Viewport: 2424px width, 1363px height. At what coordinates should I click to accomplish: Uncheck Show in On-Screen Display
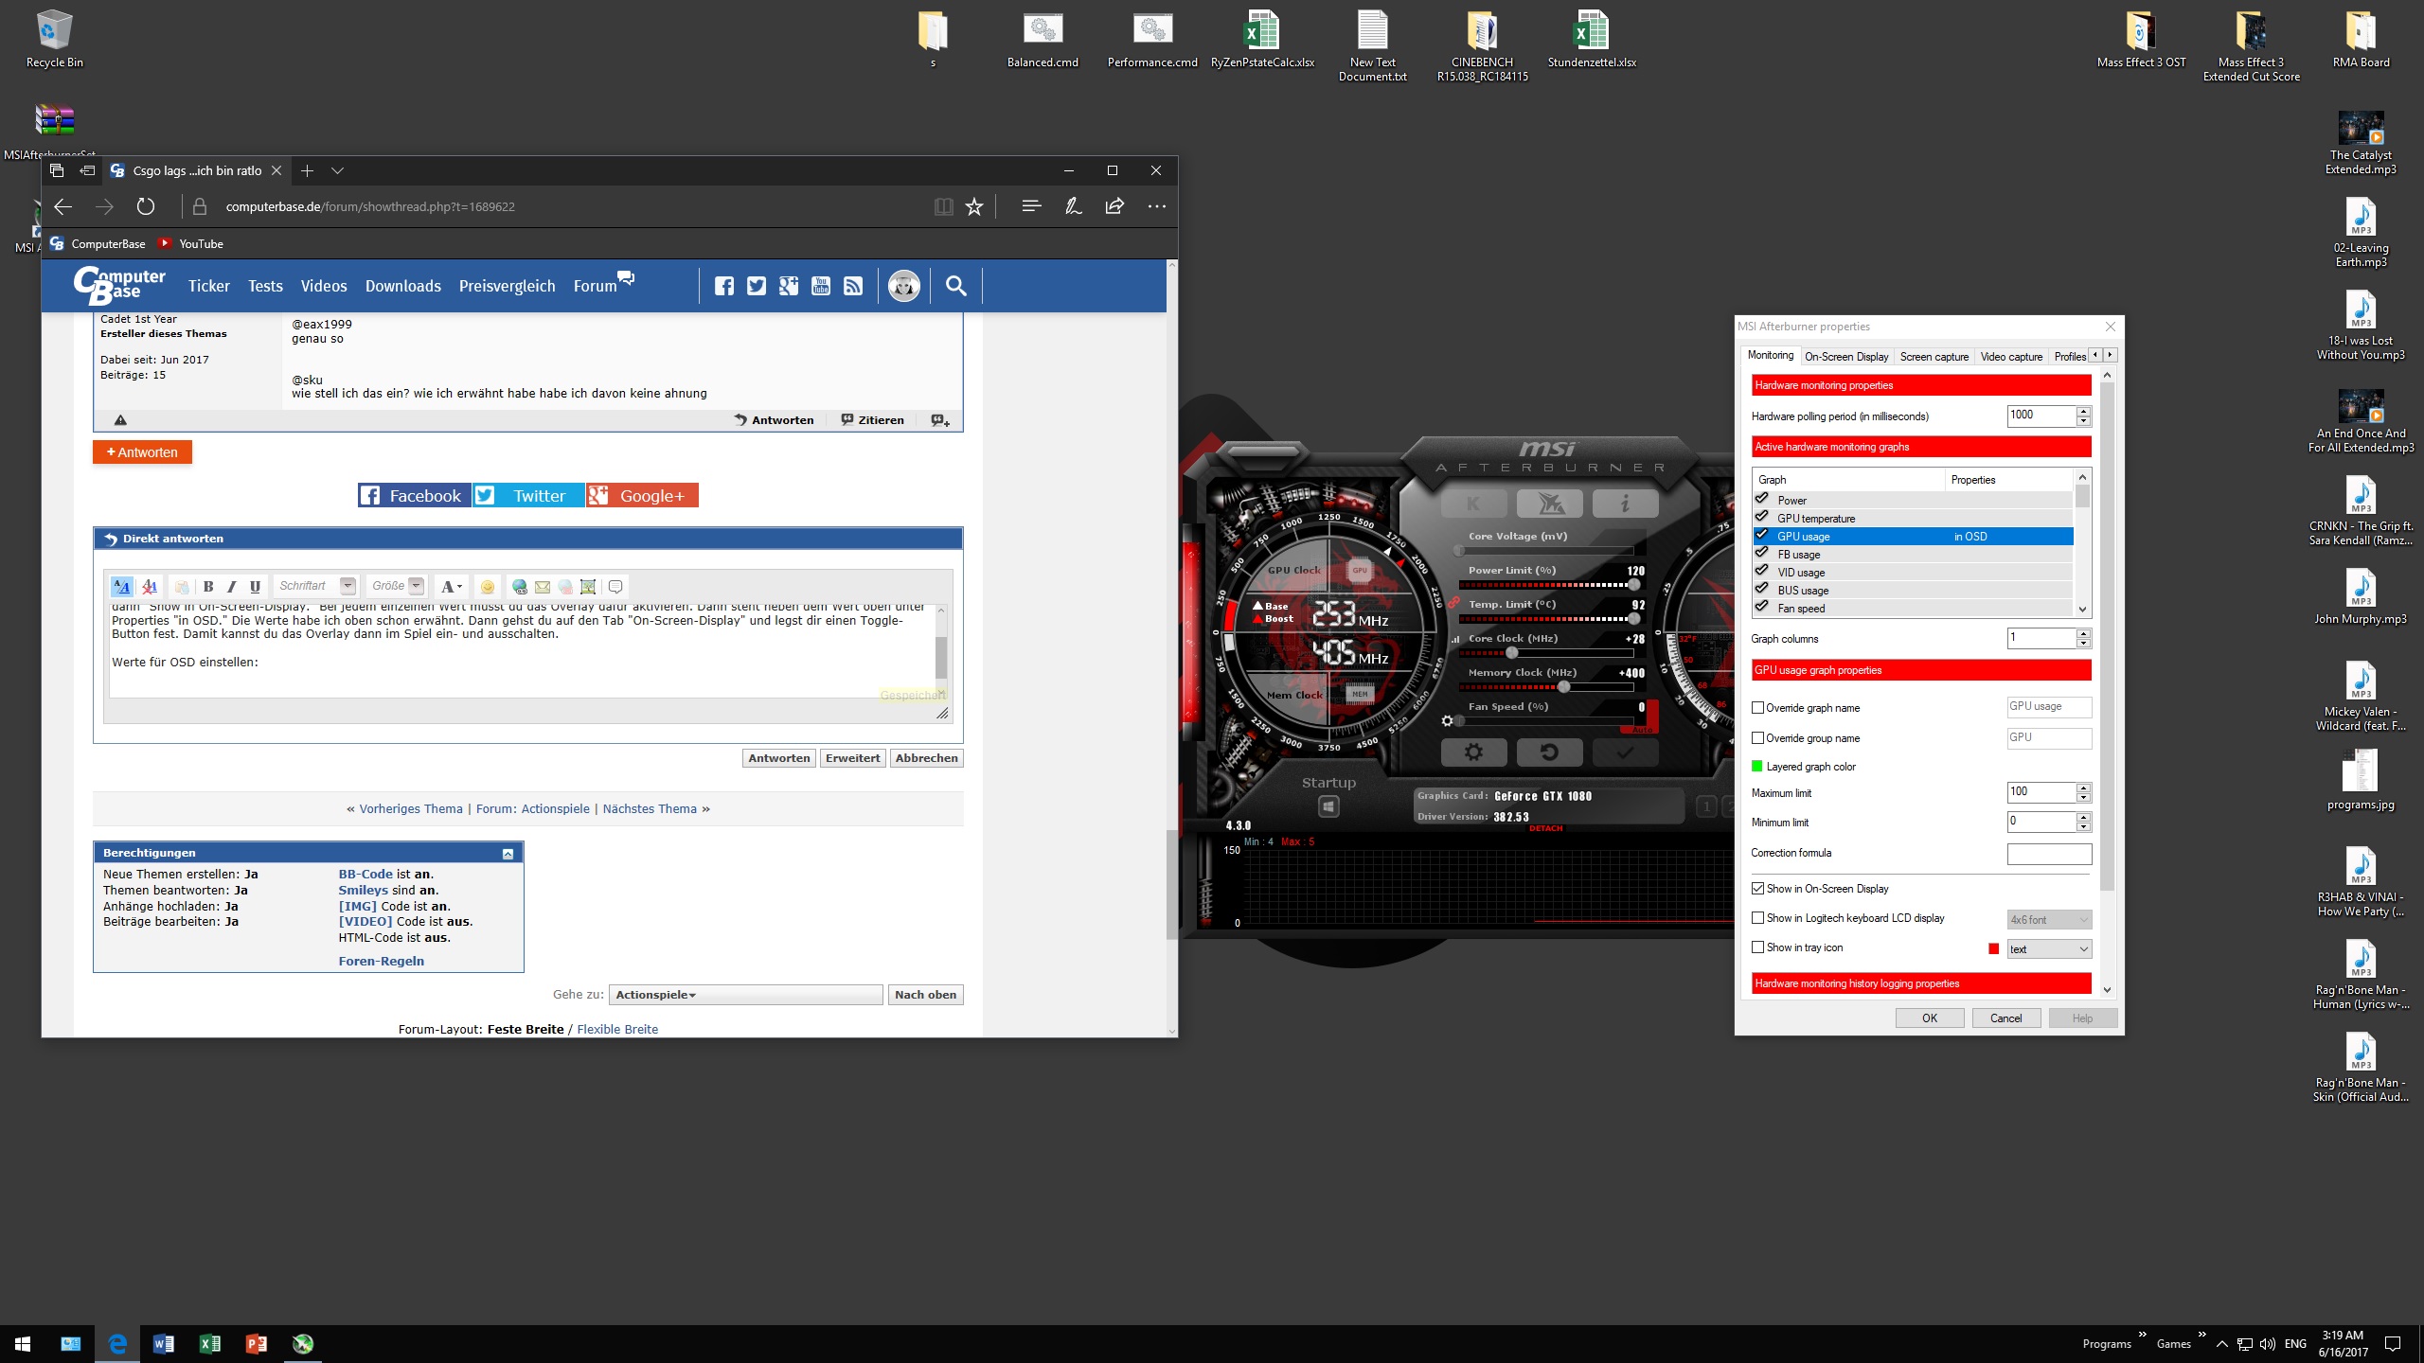coord(1758,889)
